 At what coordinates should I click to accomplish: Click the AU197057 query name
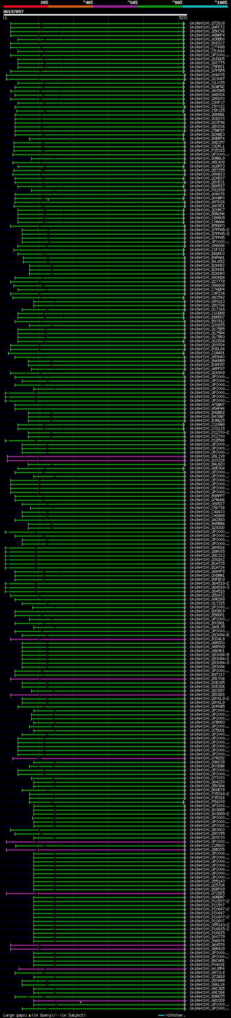13,12
